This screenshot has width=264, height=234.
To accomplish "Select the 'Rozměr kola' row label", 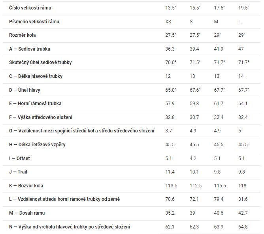I will click(x=23, y=35).
